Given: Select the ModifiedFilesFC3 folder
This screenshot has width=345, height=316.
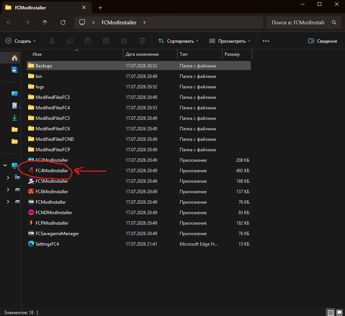Looking at the screenshot, I should 139,97.
